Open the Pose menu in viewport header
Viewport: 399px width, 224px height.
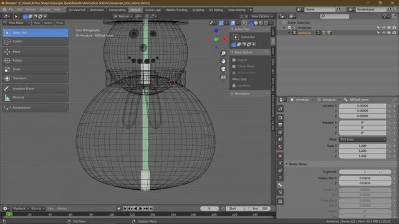click(60, 23)
